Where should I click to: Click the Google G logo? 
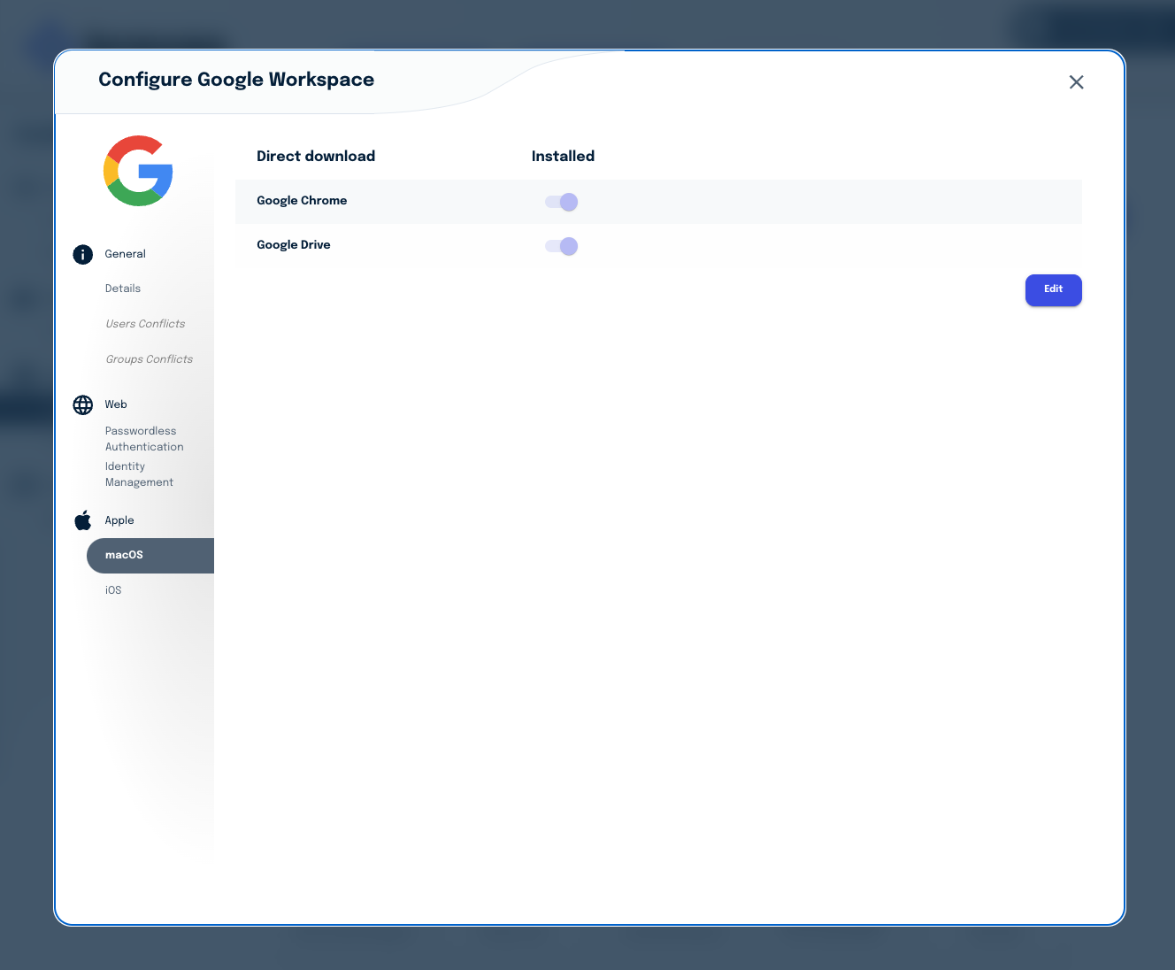[138, 171]
